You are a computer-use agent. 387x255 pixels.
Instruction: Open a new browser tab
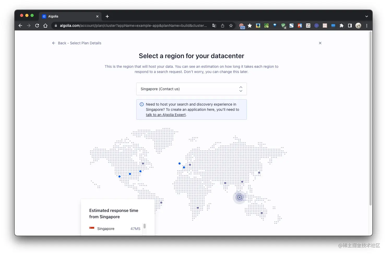click(x=107, y=16)
